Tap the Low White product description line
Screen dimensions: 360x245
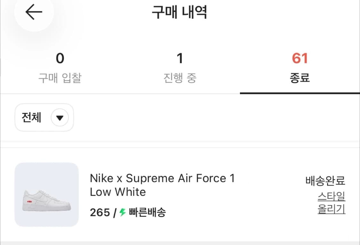(x=118, y=192)
